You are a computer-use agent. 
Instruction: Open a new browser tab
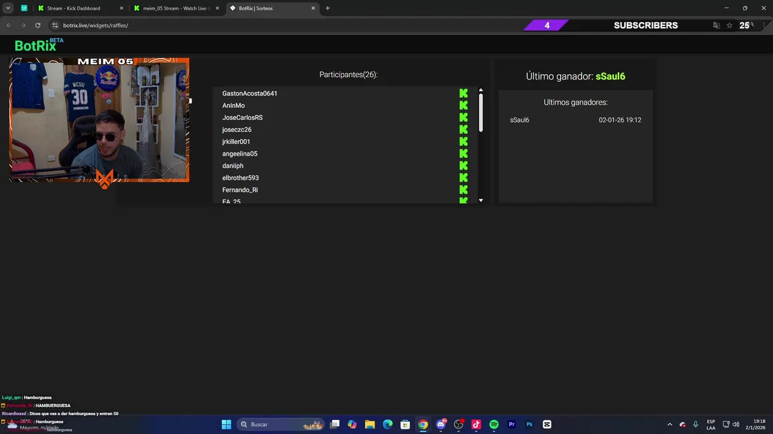[x=327, y=8]
